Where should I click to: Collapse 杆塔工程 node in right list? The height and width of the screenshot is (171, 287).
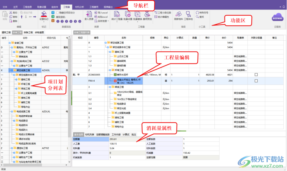110,70
